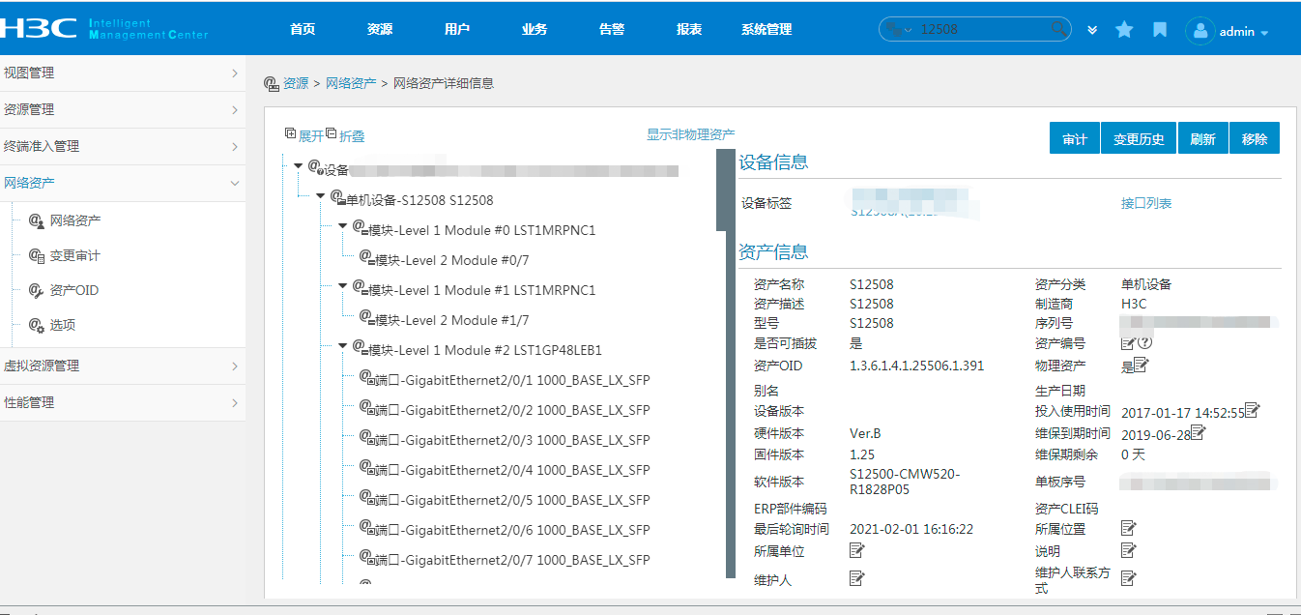Open the 接口列表 link
The image size is (1301, 615).
click(x=1146, y=203)
